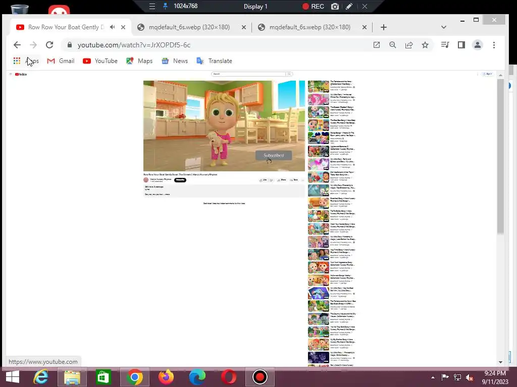The image size is (517, 387).
Task: Click the YouTube search box
Action: (248, 74)
